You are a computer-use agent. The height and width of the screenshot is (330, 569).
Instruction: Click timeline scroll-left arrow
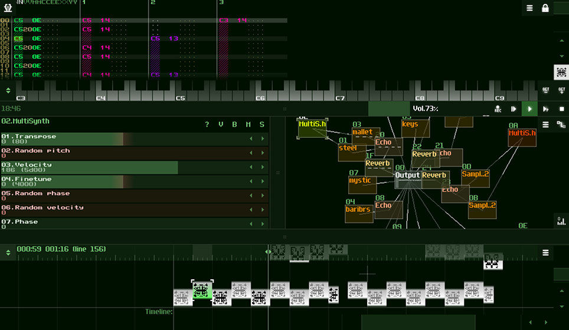(530, 322)
